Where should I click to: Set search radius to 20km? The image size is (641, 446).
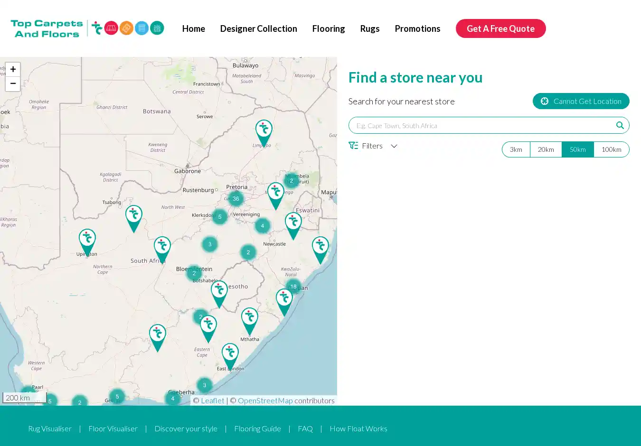[546, 149]
